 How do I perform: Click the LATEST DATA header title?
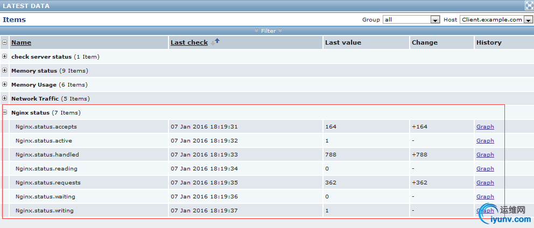(26, 6)
